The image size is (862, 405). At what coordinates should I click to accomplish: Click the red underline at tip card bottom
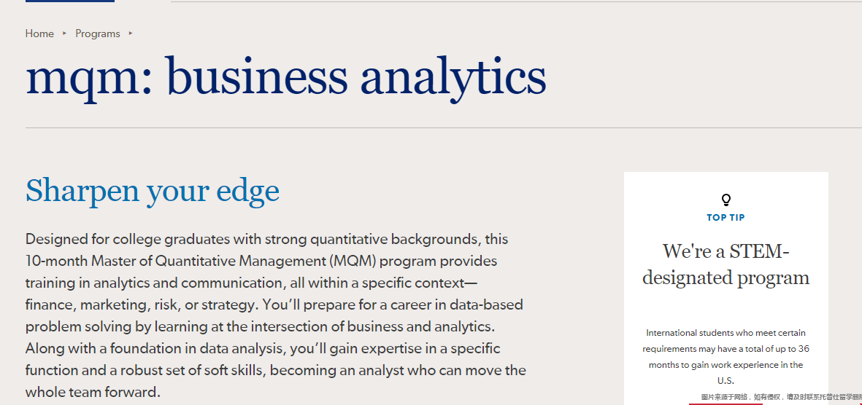[726, 404]
